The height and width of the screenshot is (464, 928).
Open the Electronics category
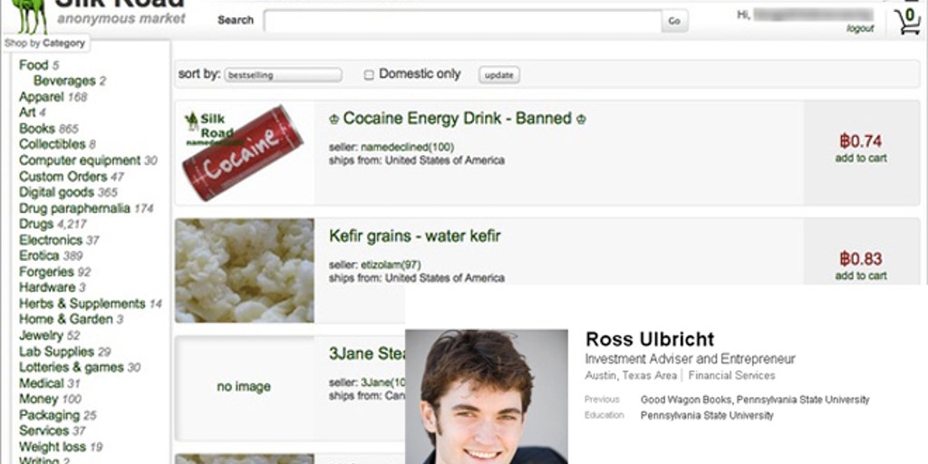[51, 239]
